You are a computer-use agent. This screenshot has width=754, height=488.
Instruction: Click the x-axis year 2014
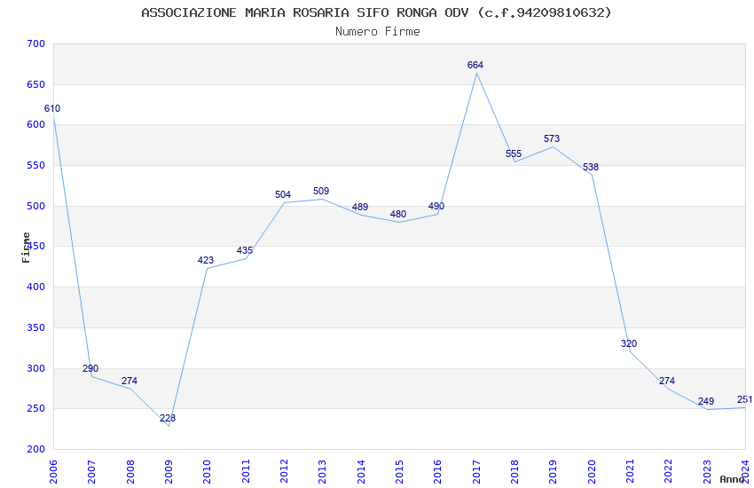click(x=361, y=471)
